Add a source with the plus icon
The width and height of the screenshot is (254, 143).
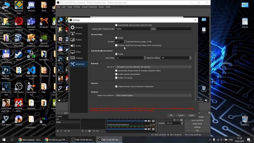tap(83, 131)
